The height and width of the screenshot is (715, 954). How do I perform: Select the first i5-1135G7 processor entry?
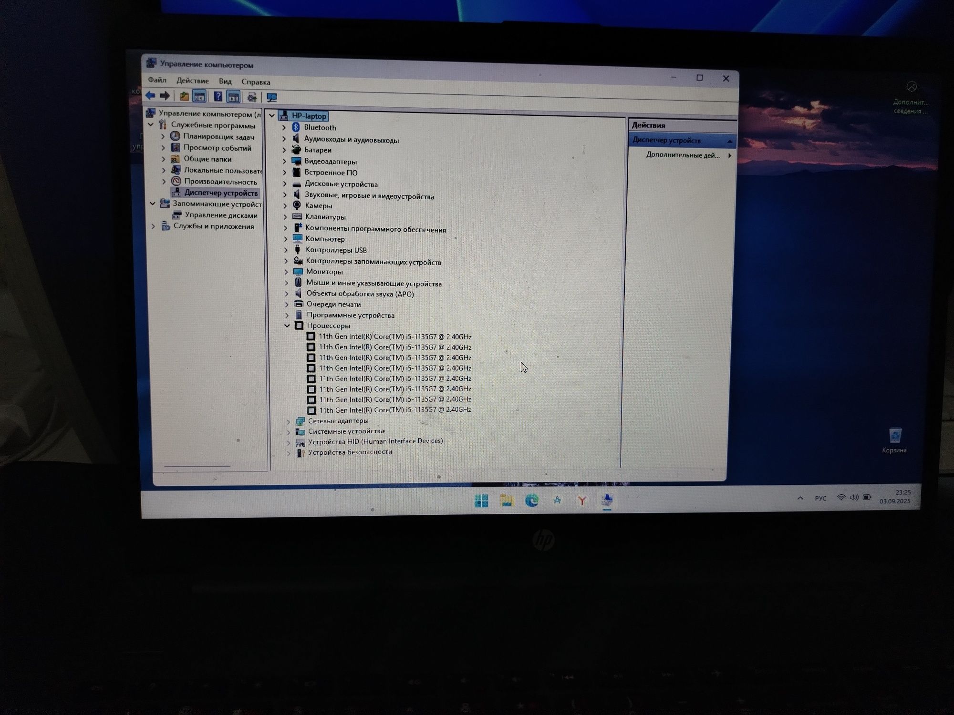[395, 337]
